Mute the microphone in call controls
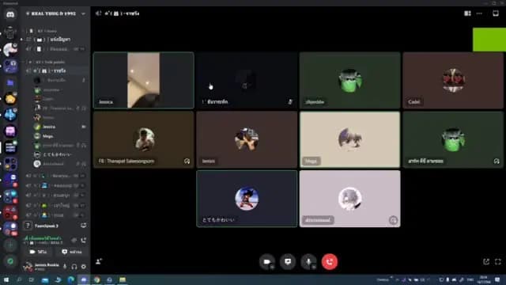The image size is (506, 285). click(x=308, y=261)
